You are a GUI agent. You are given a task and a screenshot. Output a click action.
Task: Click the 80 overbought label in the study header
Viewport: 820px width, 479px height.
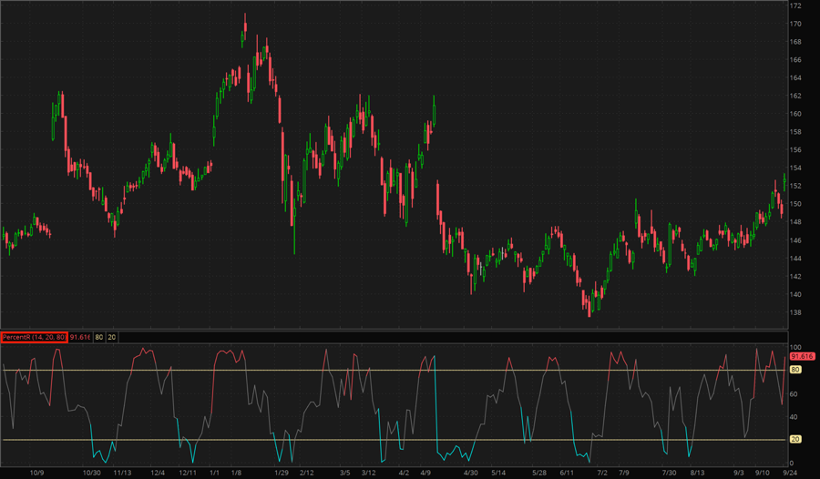pos(100,337)
